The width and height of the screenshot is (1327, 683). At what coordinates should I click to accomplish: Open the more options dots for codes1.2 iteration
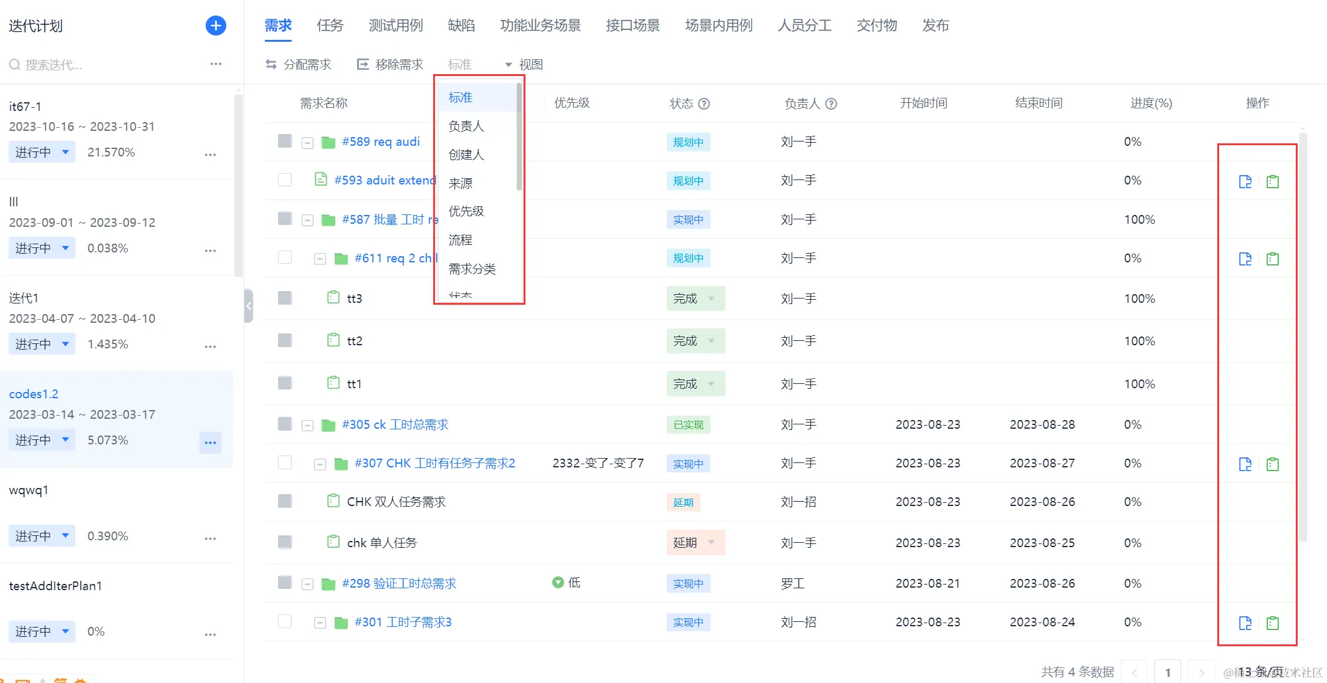(210, 442)
